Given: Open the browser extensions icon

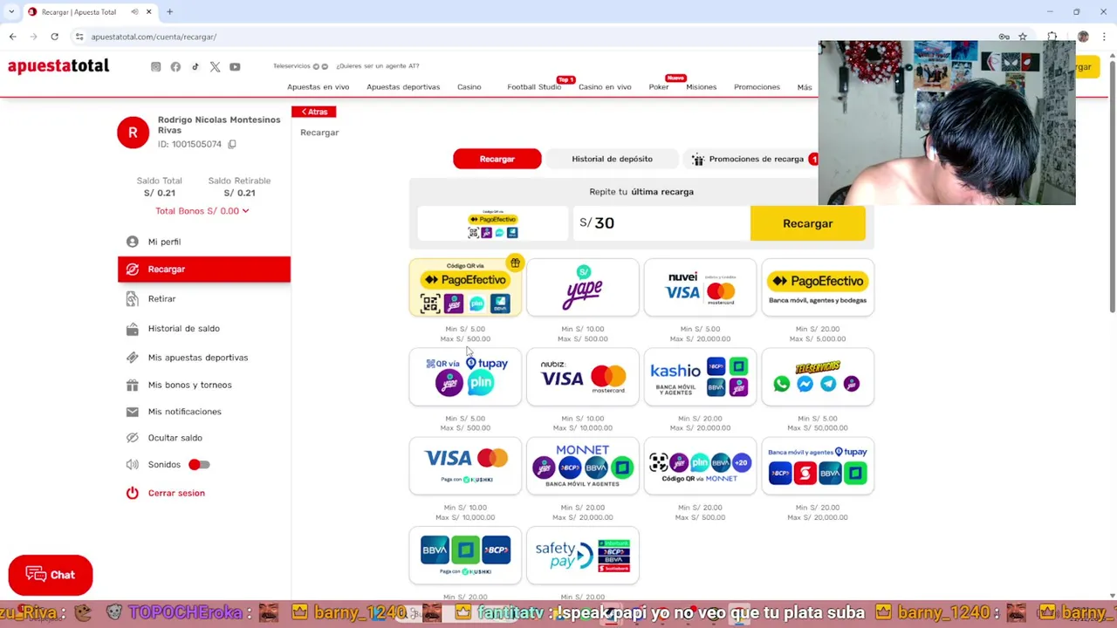Looking at the screenshot, I should pyautogui.click(x=1052, y=37).
